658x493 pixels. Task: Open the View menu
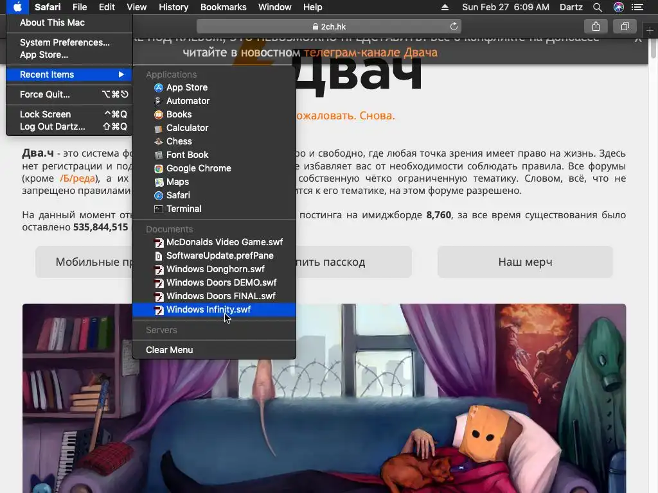[x=136, y=7]
